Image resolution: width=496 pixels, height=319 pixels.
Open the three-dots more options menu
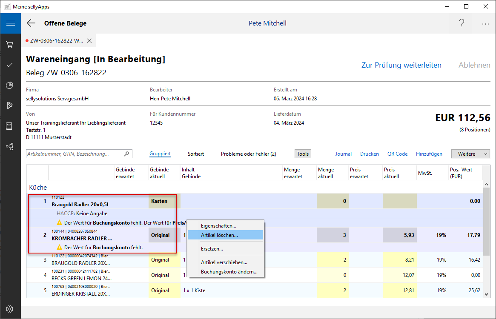(485, 24)
